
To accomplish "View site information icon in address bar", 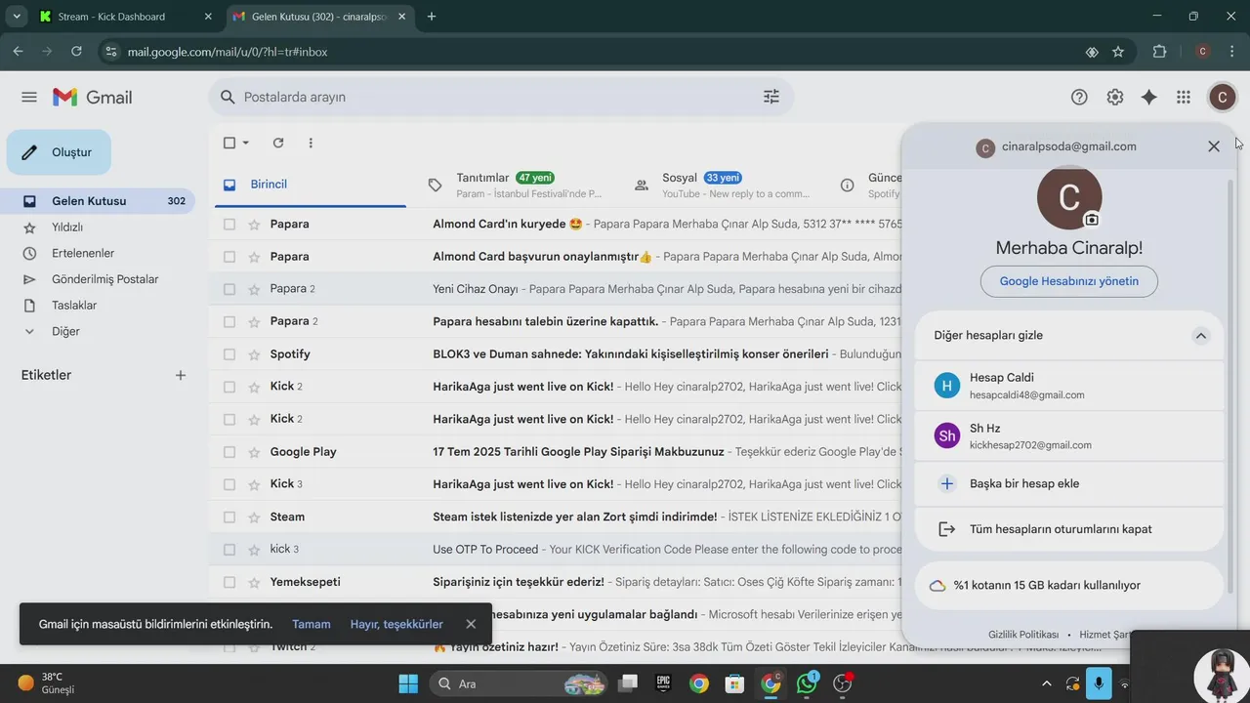I will pyautogui.click(x=110, y=52).
